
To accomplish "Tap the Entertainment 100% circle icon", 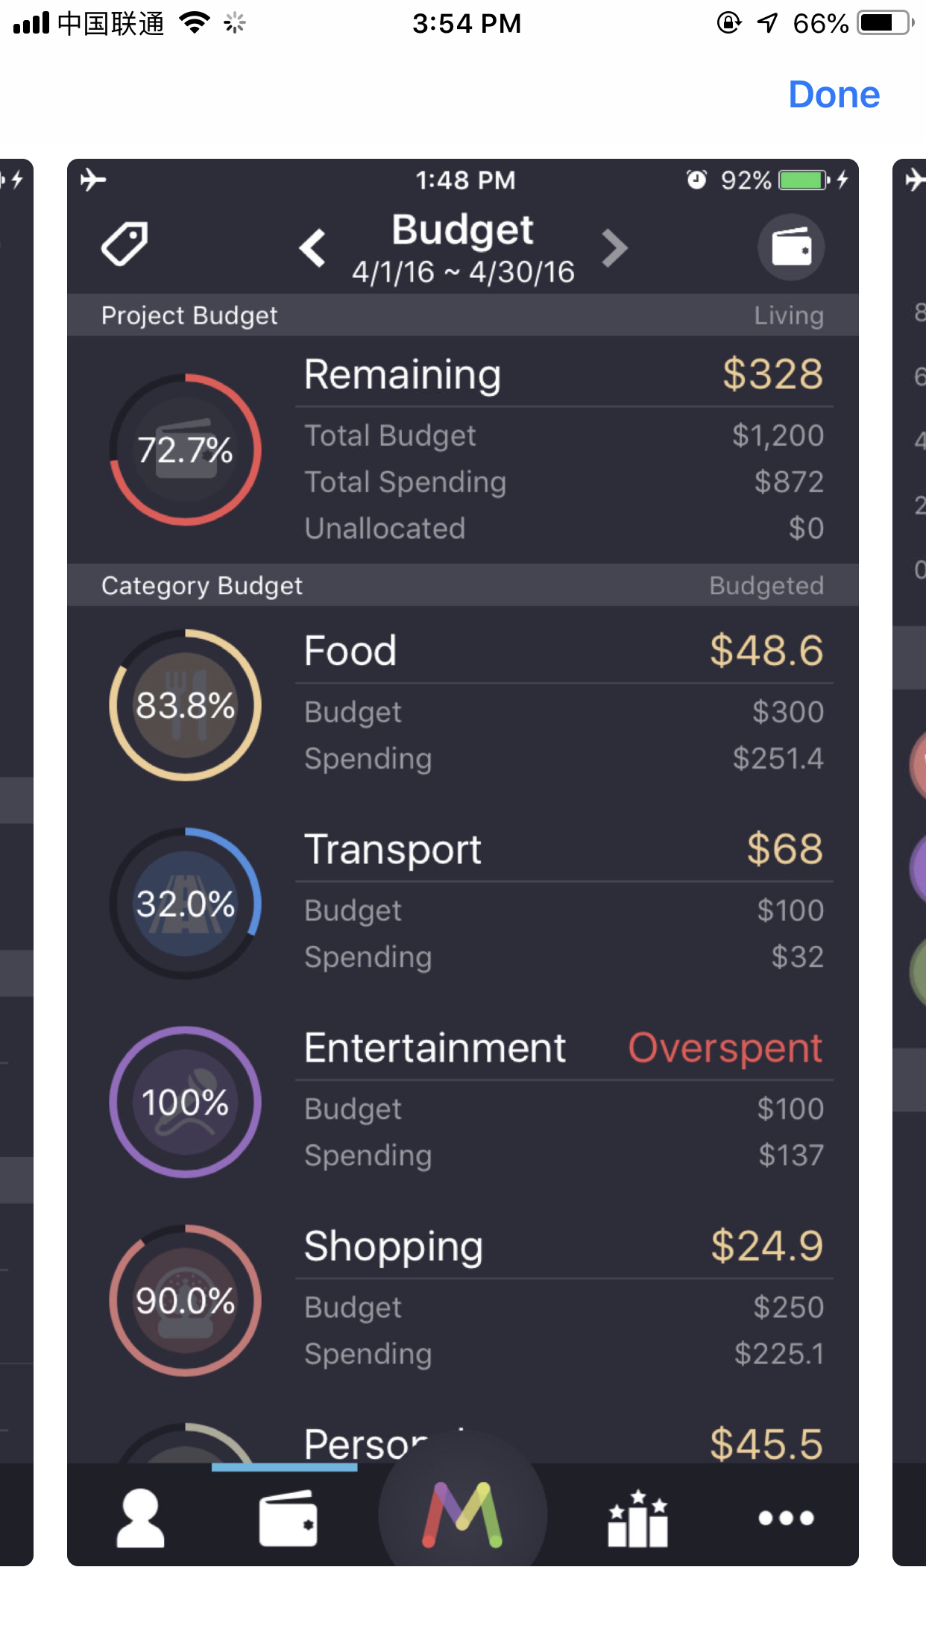I will pos(185,1102).
